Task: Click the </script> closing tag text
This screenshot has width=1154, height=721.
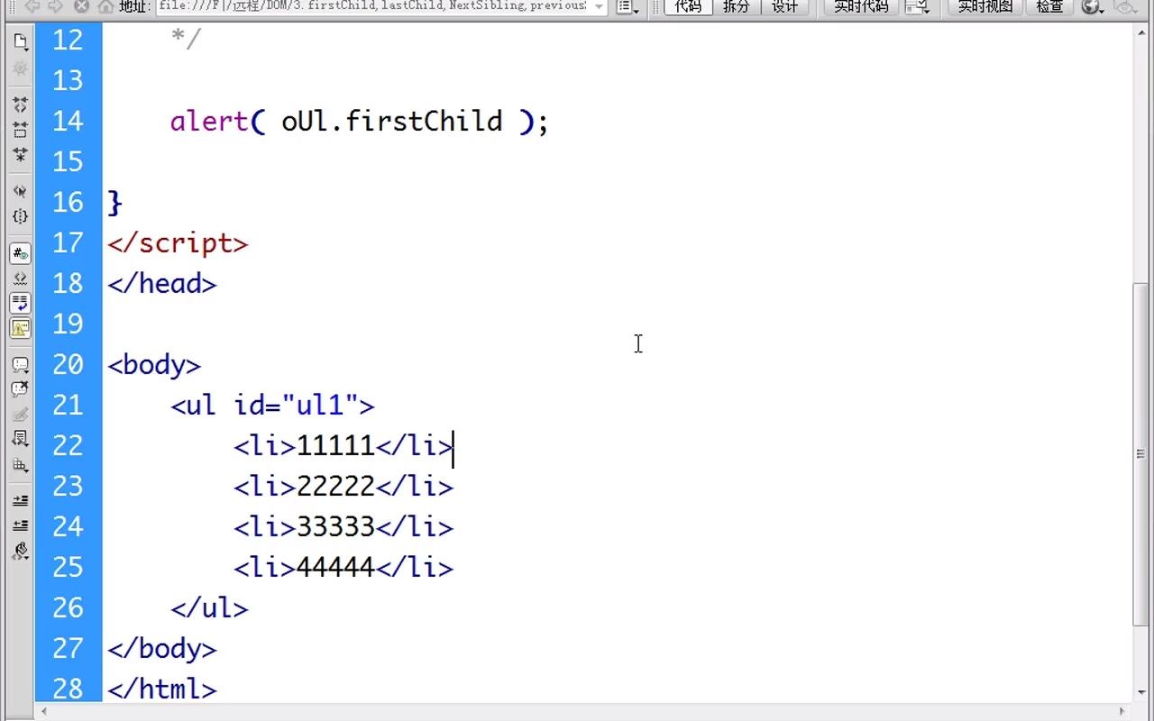Action: (x=177, y=243)
